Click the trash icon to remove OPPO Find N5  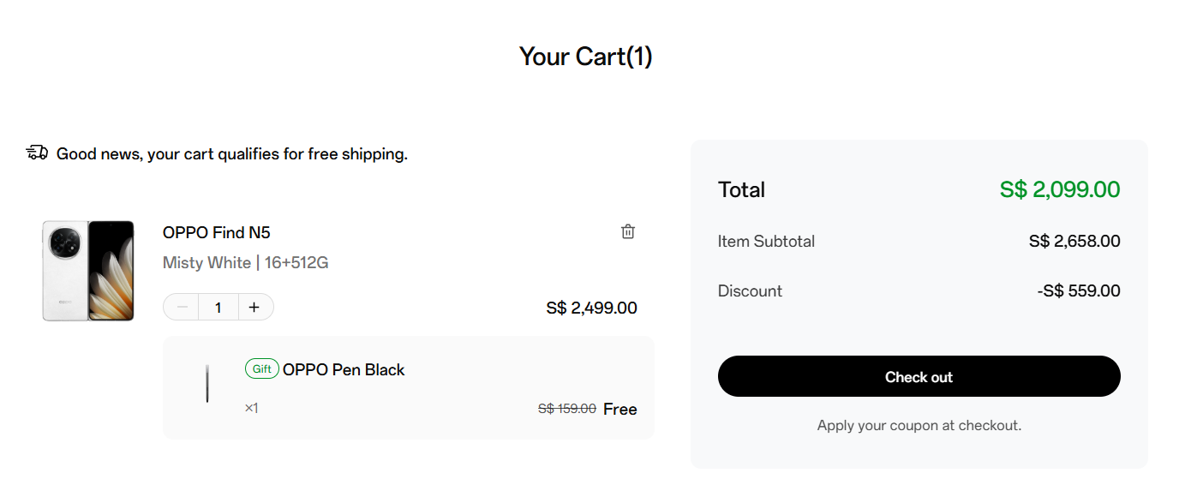pos(627,231)
